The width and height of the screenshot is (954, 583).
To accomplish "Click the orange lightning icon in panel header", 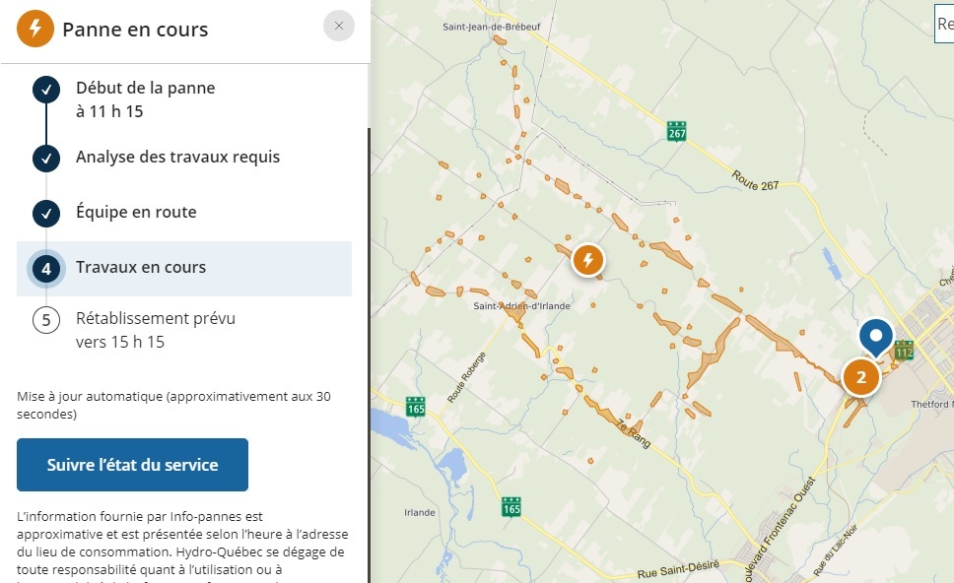I will [34, 28].
